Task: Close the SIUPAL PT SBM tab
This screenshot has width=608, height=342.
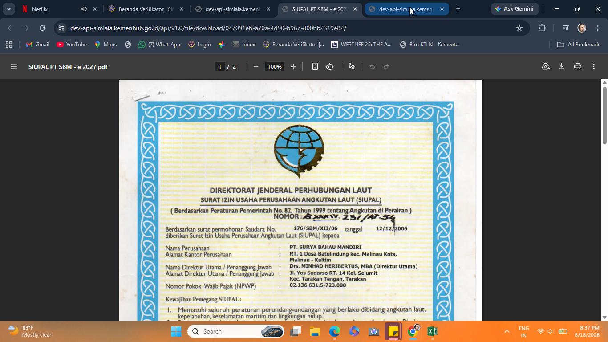Action: [x=355, y=9]
